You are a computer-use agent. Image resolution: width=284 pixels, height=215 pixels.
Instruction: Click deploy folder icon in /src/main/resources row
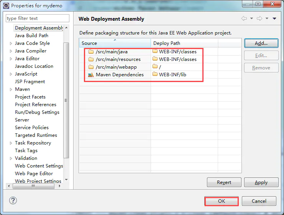pyautogui.click(x=155, y=59)
